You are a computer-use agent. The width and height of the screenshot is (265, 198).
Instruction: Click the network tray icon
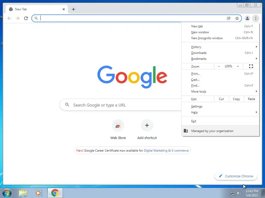233,193
